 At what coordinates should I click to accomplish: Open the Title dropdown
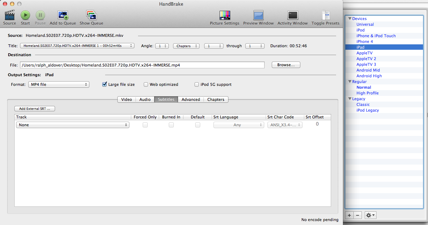[x=77, y=46]
